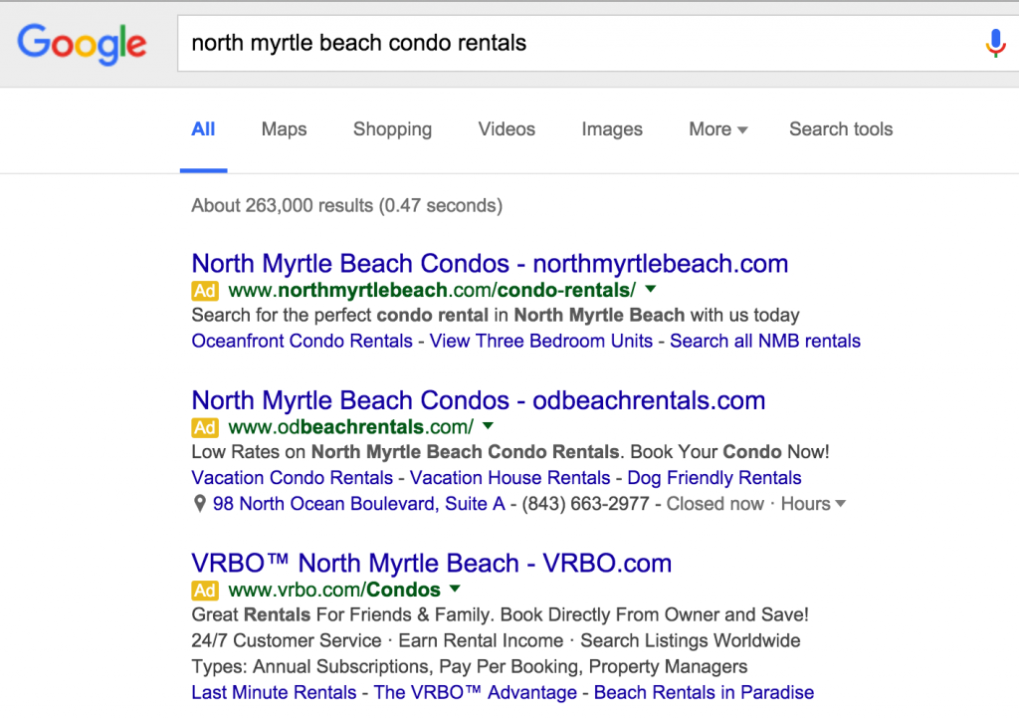Expand ad details for northmyrtlebeach.com condo-rentals URL
The image size is (1019, 719).
pyautogui.click(x=650, y=290)
